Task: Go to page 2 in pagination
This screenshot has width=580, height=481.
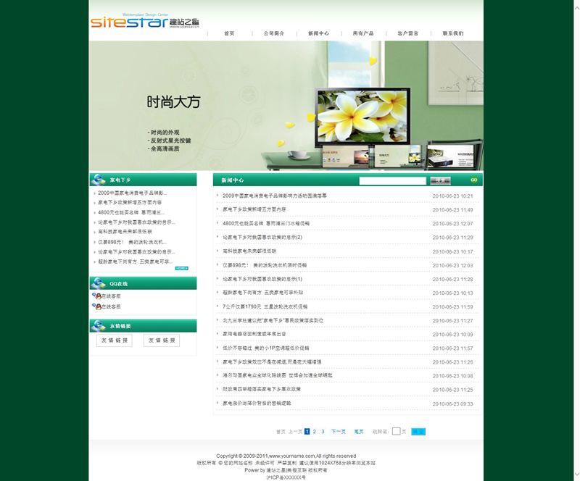Action: [315, 431]
